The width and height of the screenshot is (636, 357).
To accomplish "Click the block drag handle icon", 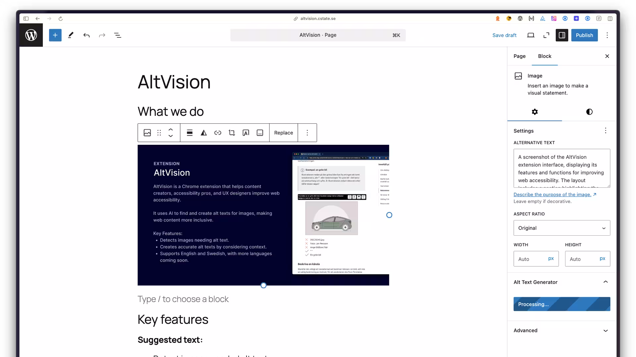I will 159,133.
